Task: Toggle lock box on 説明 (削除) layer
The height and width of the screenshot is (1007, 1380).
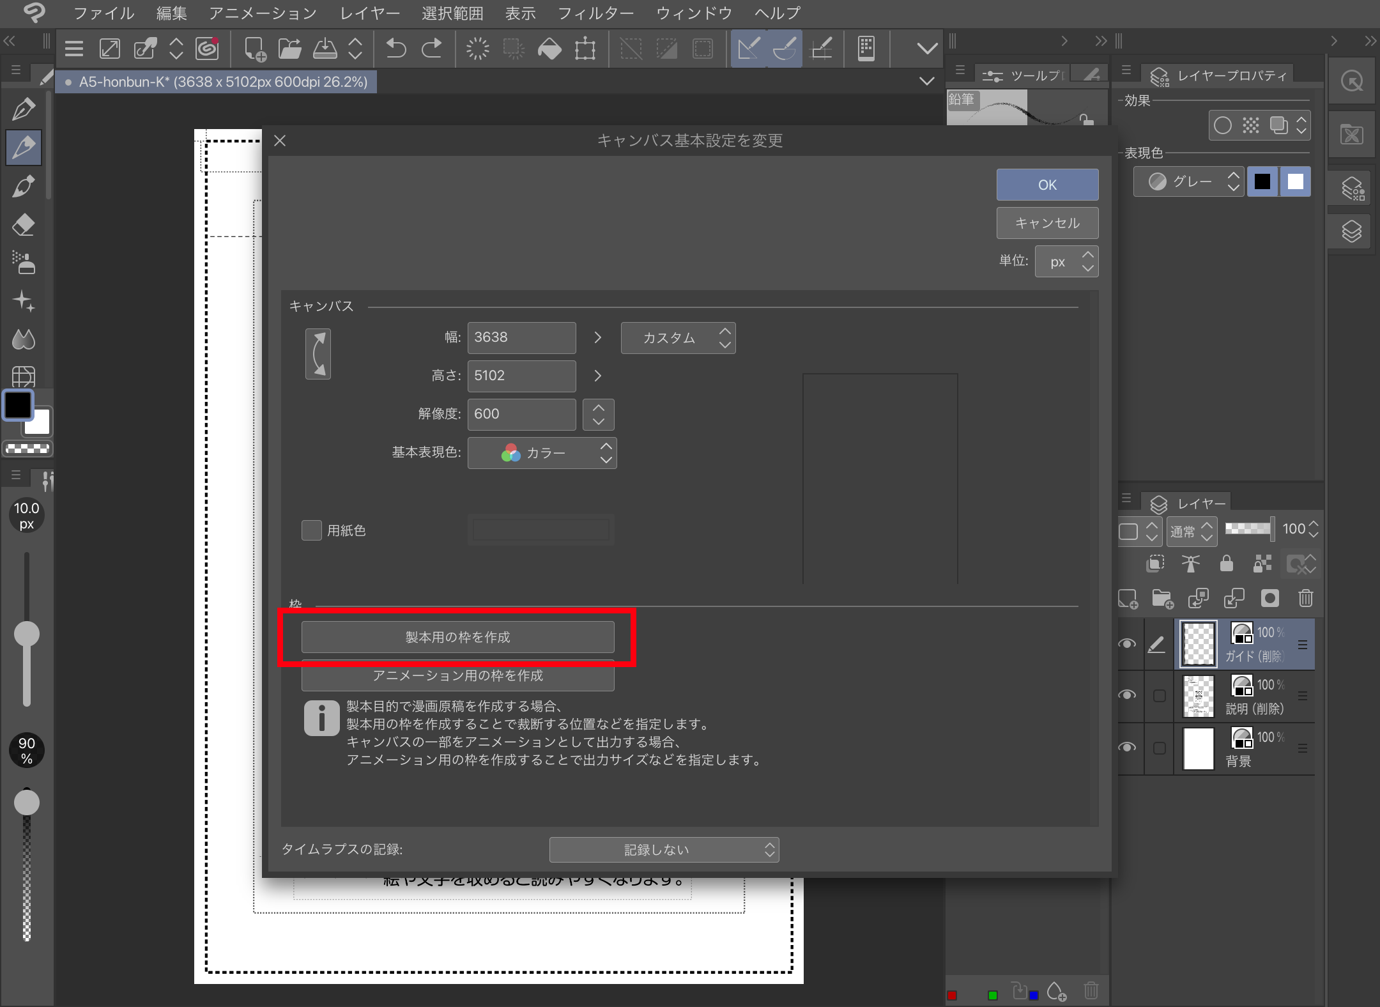Action: (1159, 696)
